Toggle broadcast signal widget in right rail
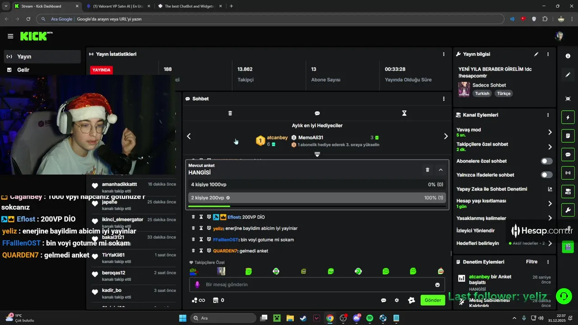The width and height of the screenshot is (578, 325). click(568, 173)
